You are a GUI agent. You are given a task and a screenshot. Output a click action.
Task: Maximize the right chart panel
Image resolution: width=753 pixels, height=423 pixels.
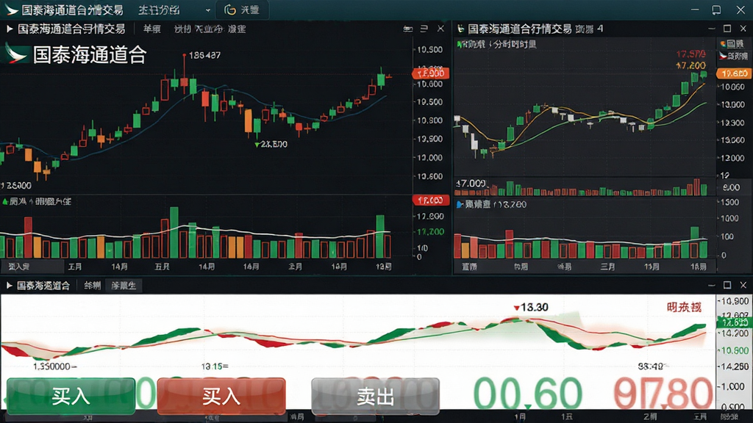[x=727, y=29]
